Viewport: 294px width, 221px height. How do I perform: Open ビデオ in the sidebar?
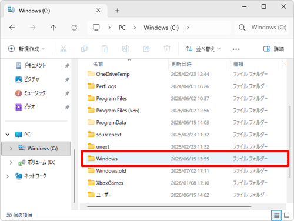pyautogui.click(x=25, y=107)
